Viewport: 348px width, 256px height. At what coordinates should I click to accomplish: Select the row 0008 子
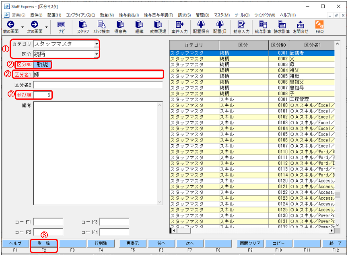tap(252, 94)
